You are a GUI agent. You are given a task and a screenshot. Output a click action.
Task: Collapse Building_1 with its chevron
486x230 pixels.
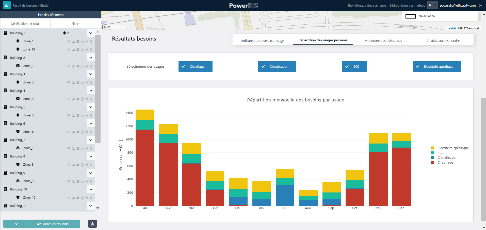91,33
